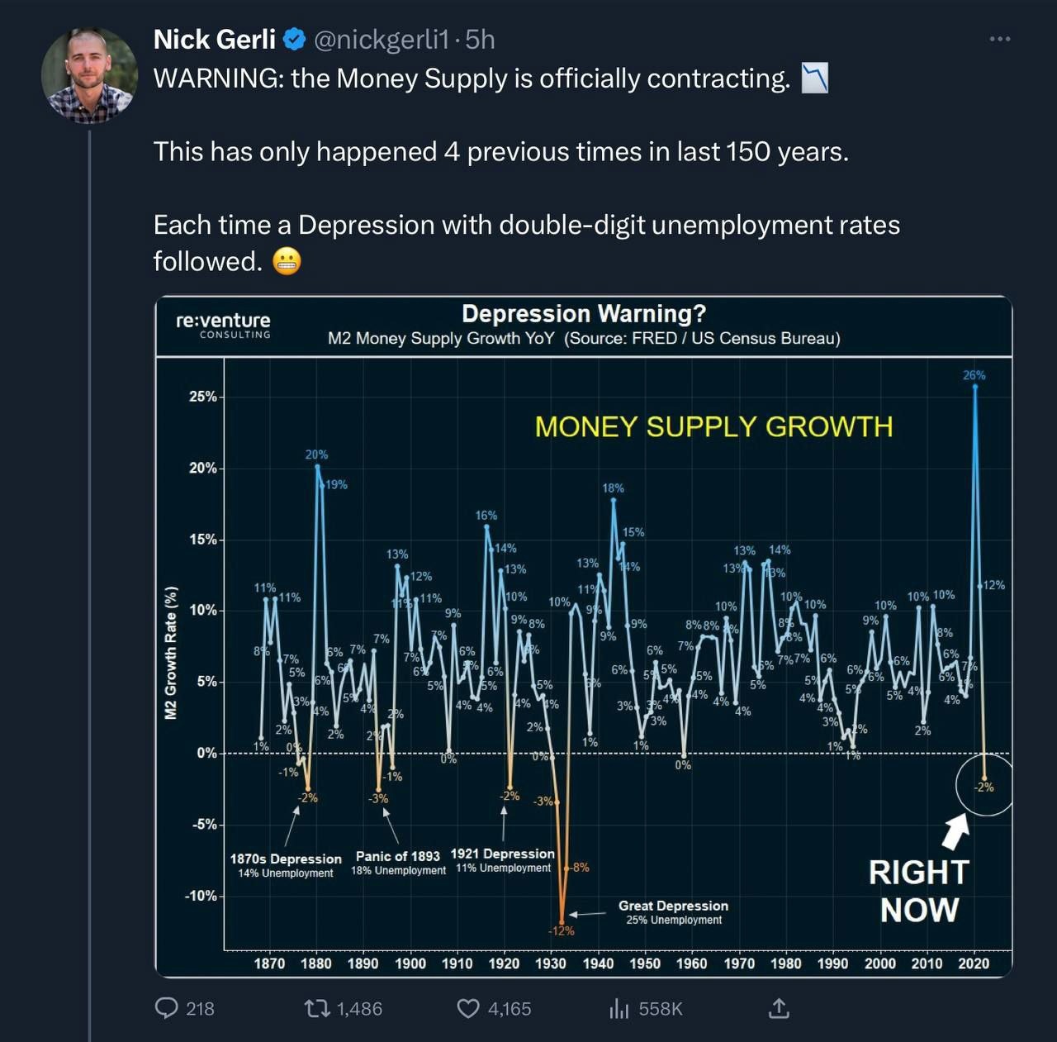
Task: Click the re:venture consulting logo in the chart
Action: pos(223,324)
